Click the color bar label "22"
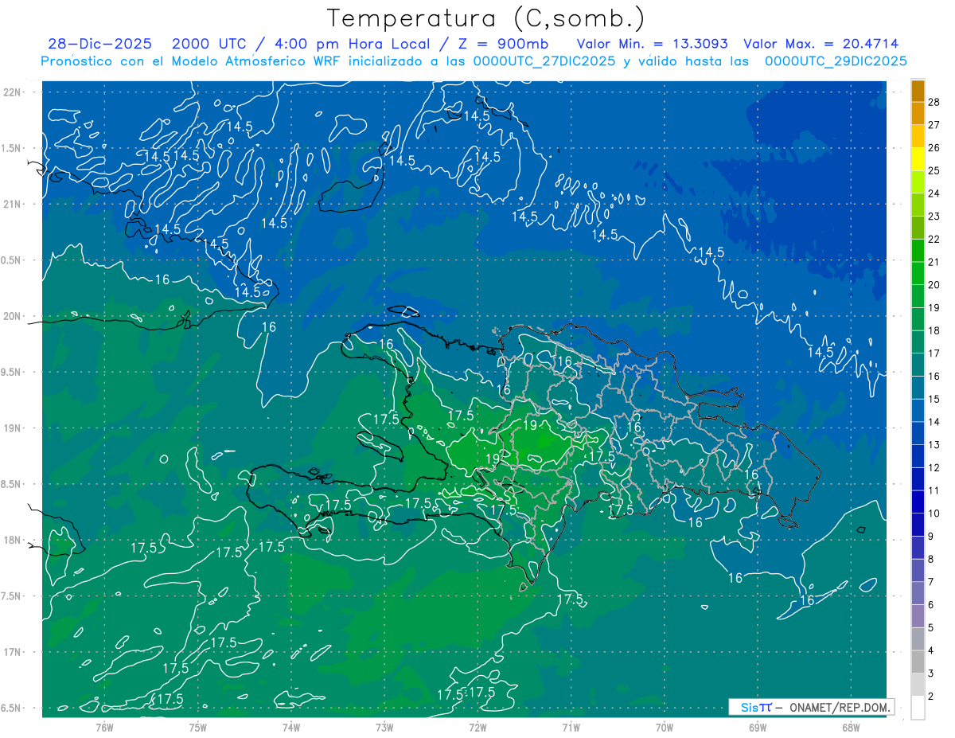955x738 pixels. coord(934,239)
